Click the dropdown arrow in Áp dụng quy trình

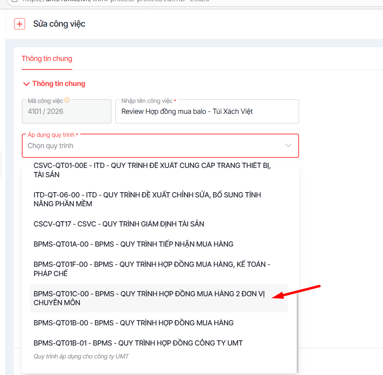(288, 146)
